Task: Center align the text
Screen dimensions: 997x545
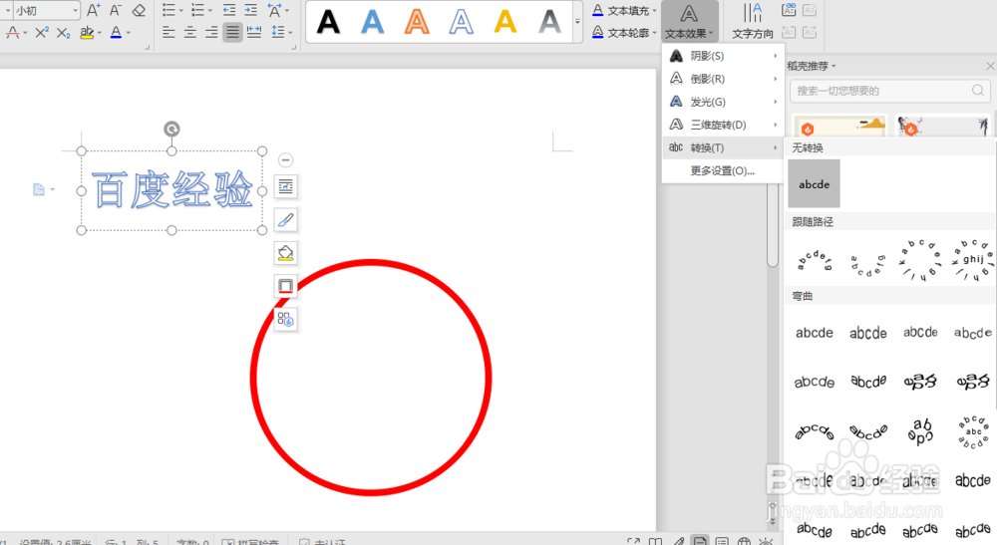Action: (x=190, y=33)
